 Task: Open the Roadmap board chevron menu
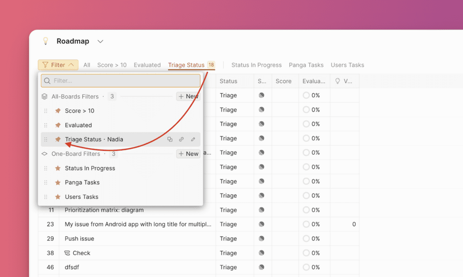pyautogui.click(x=100, y=41)
